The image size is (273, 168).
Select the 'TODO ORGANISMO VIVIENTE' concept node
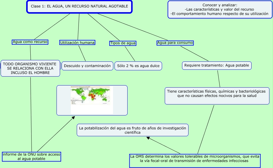(30, 68)
